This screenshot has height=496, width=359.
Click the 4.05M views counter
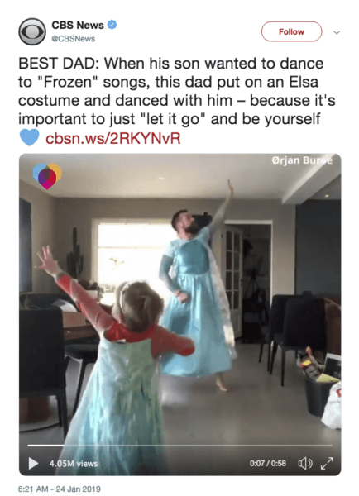(x=74, y=464)
